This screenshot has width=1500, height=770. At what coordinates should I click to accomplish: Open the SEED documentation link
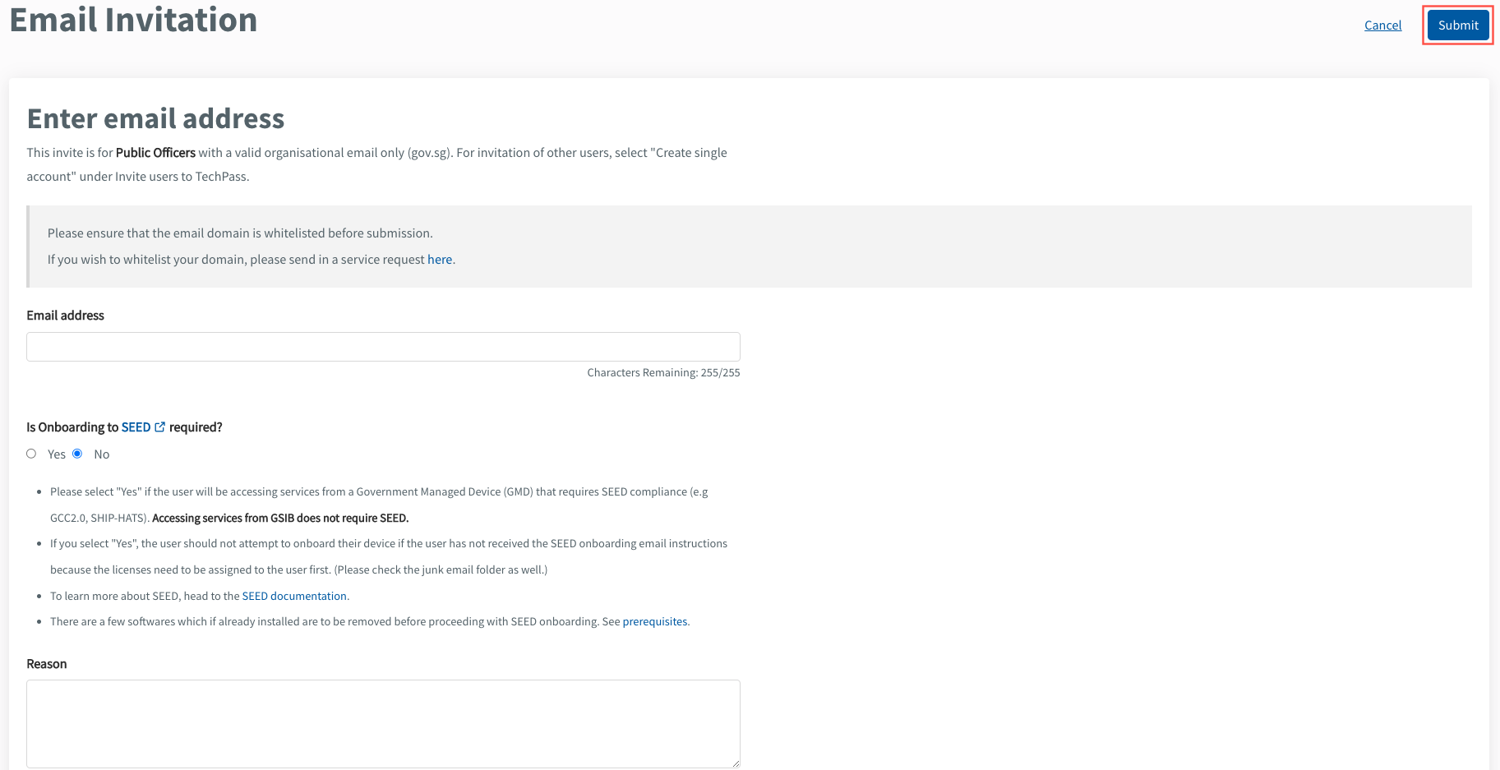(x=294, y=595)
